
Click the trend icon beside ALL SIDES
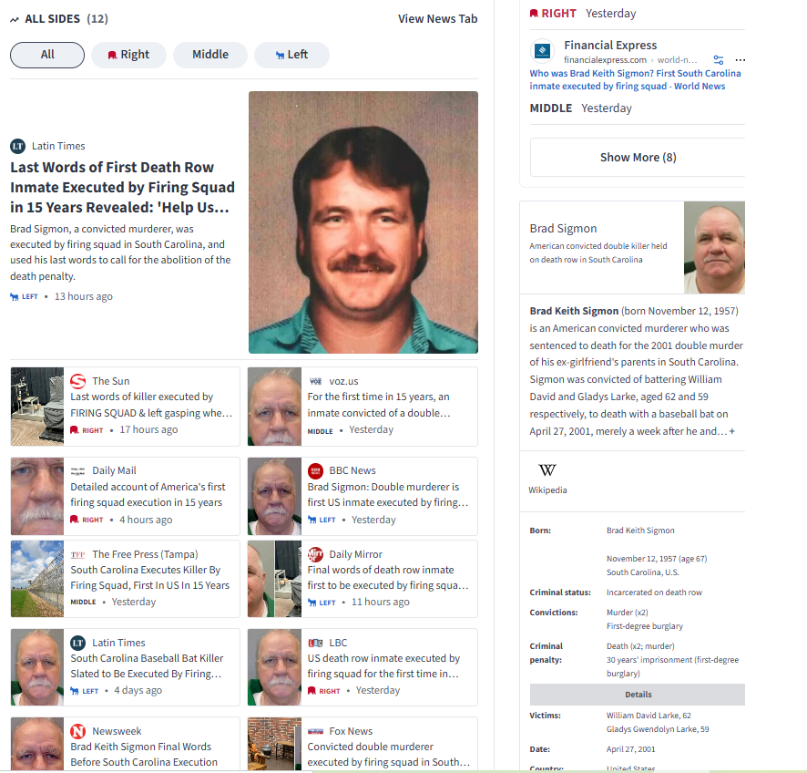coord(15,19)
